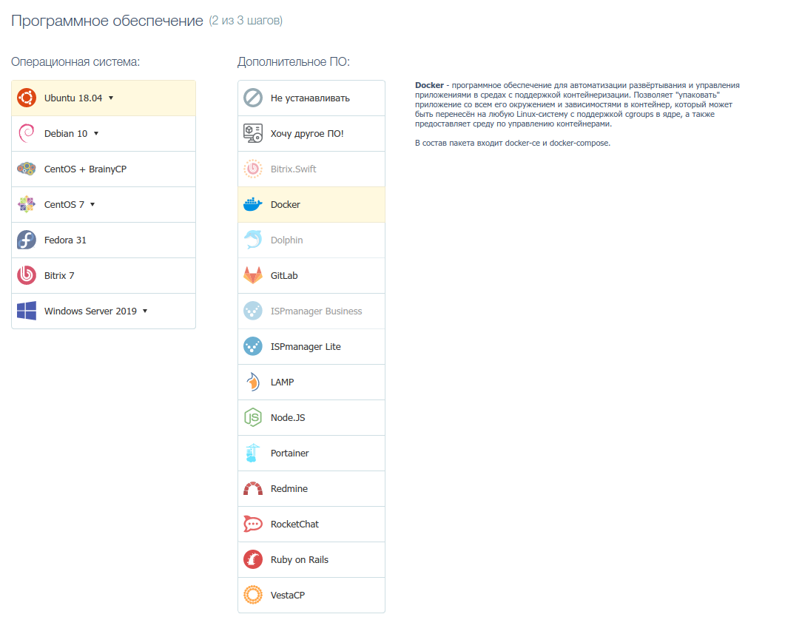Select the Не устанавливать option
This screenshot has height=617, width=785.
311,98
